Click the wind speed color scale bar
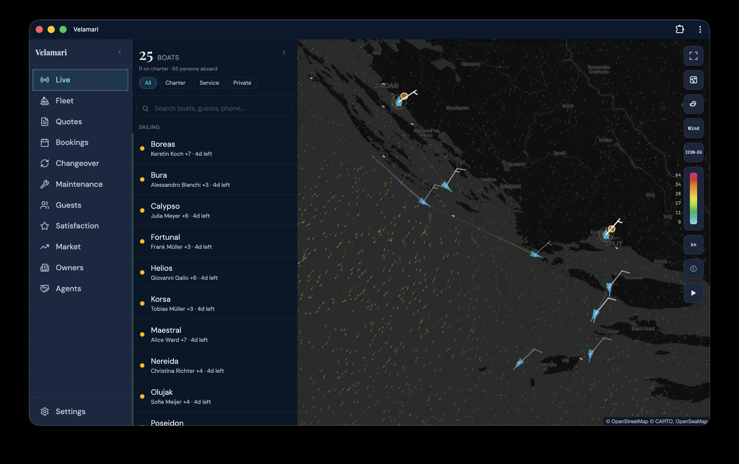Screen dimensions: 739x464 pos(693,198)
